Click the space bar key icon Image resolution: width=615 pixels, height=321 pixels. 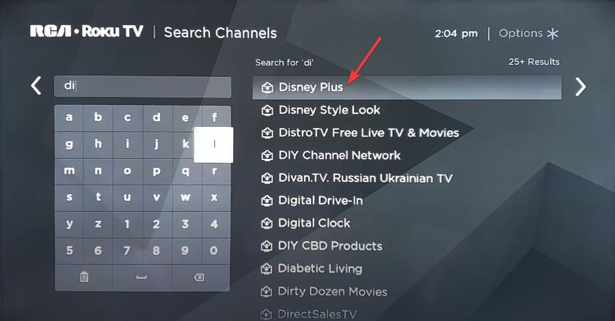(141, 277)
